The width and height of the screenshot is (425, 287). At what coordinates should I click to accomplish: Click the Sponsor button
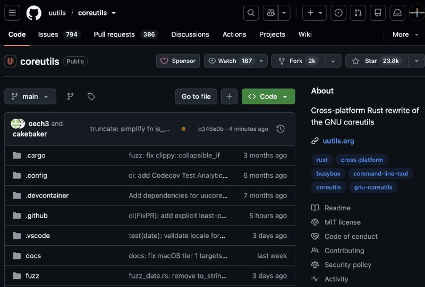click(178, 61)
